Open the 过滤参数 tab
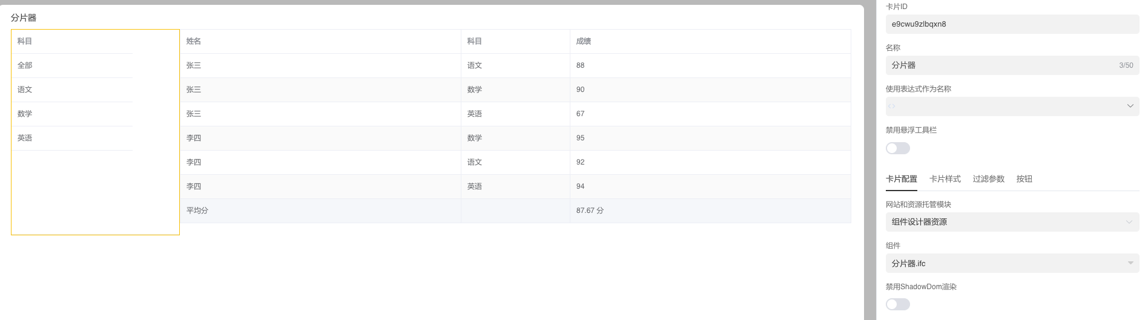Screen dimensions: 1148x320 tap(988, 179)
